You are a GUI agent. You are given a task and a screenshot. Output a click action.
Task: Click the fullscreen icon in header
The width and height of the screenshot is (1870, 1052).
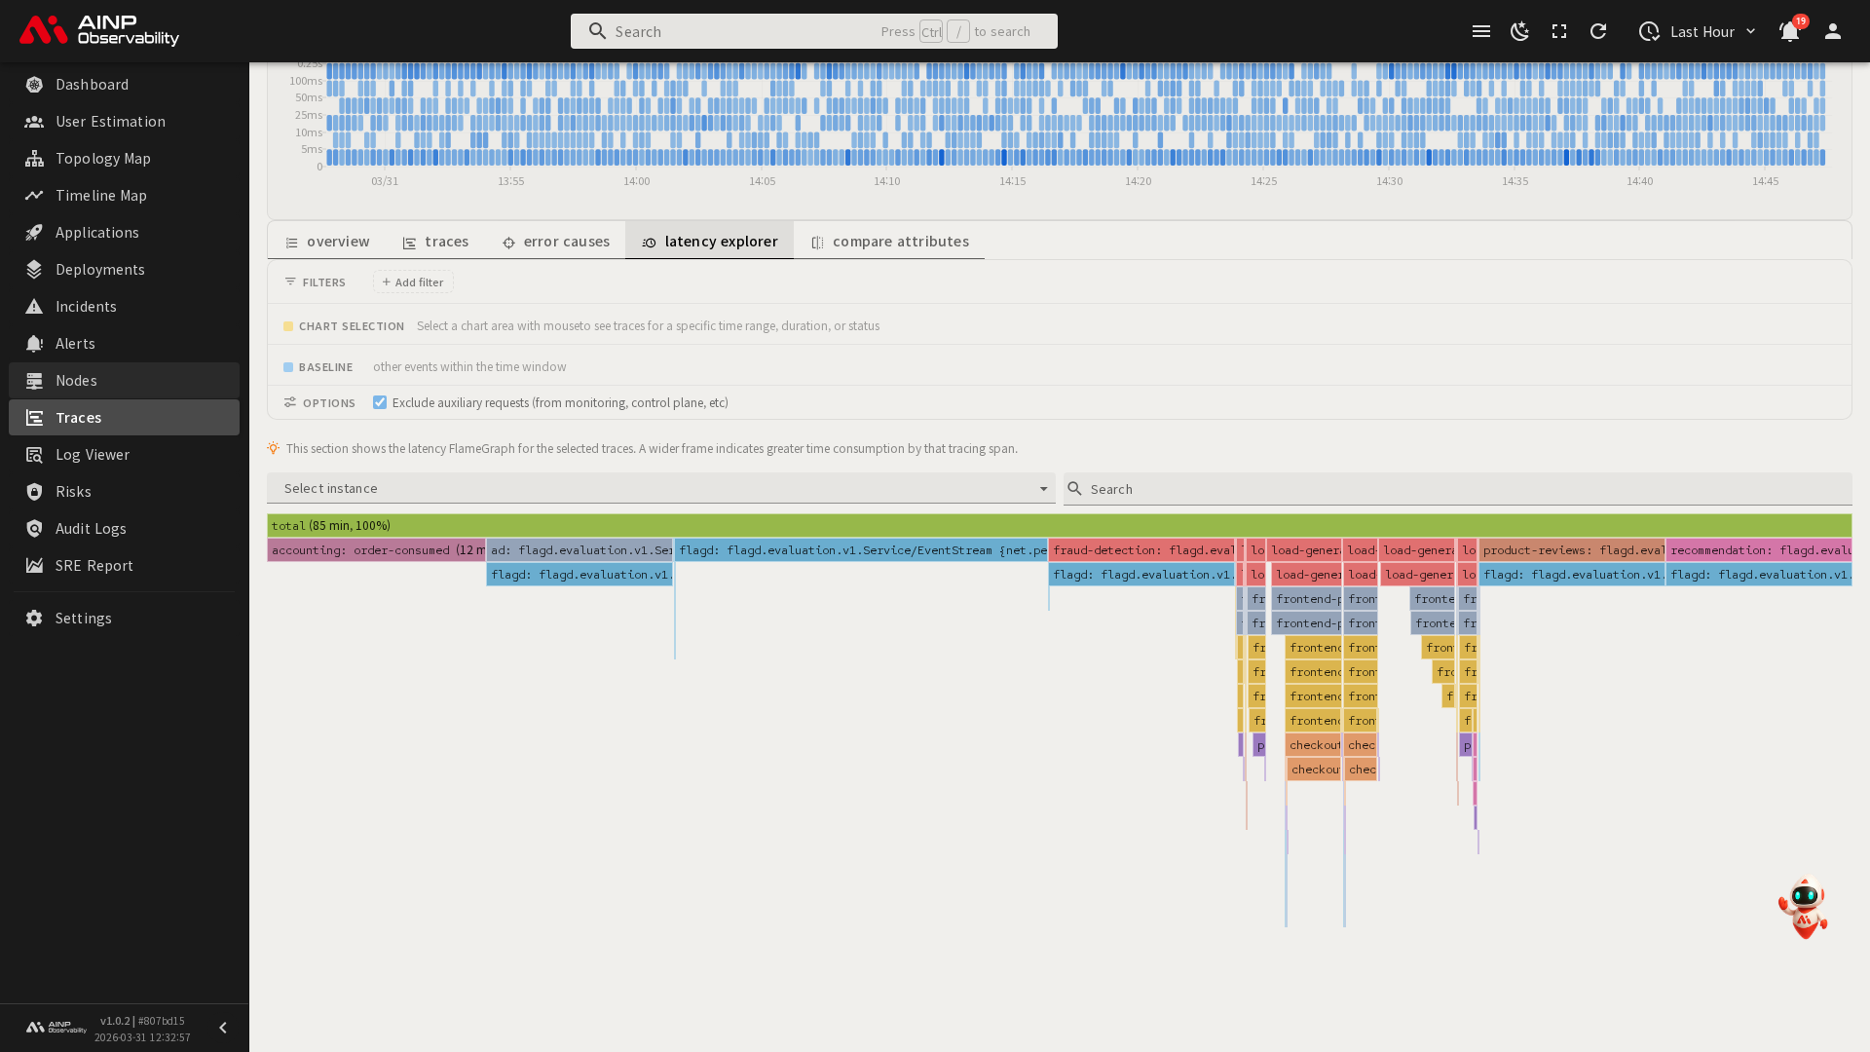pyautogui.click(x=1559, y=31)
